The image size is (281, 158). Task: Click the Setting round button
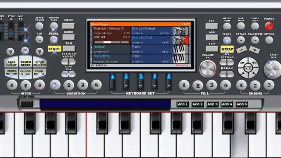(x=269, y=40)
